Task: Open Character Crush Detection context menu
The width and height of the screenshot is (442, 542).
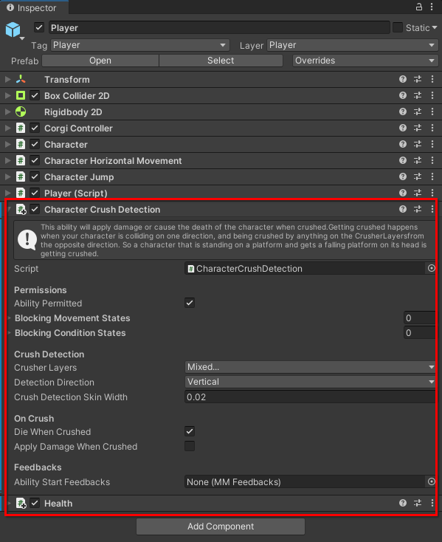Action: tap(432, 209)
